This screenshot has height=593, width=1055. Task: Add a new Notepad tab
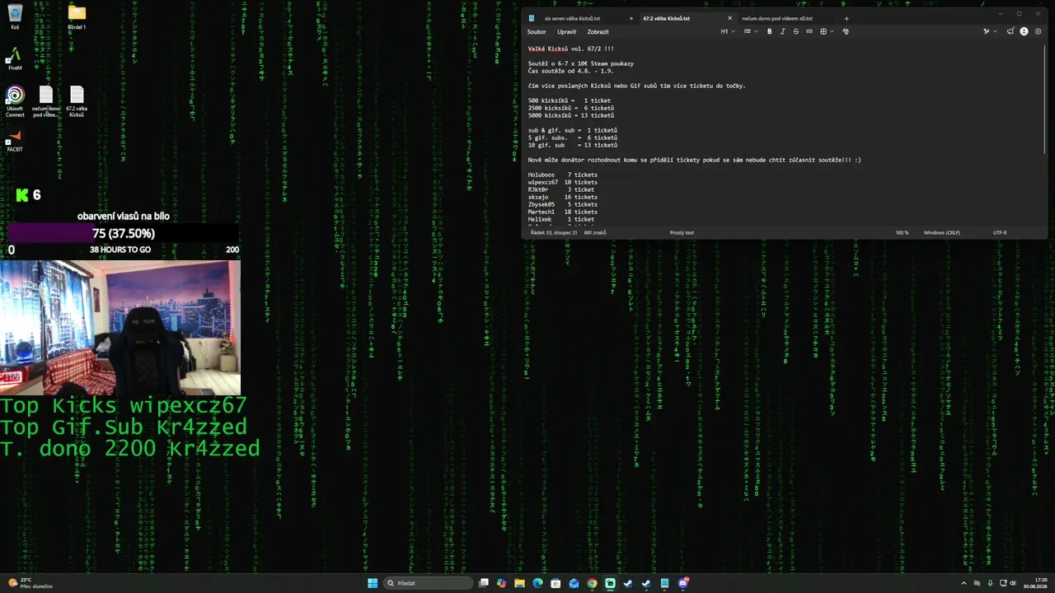846,18
